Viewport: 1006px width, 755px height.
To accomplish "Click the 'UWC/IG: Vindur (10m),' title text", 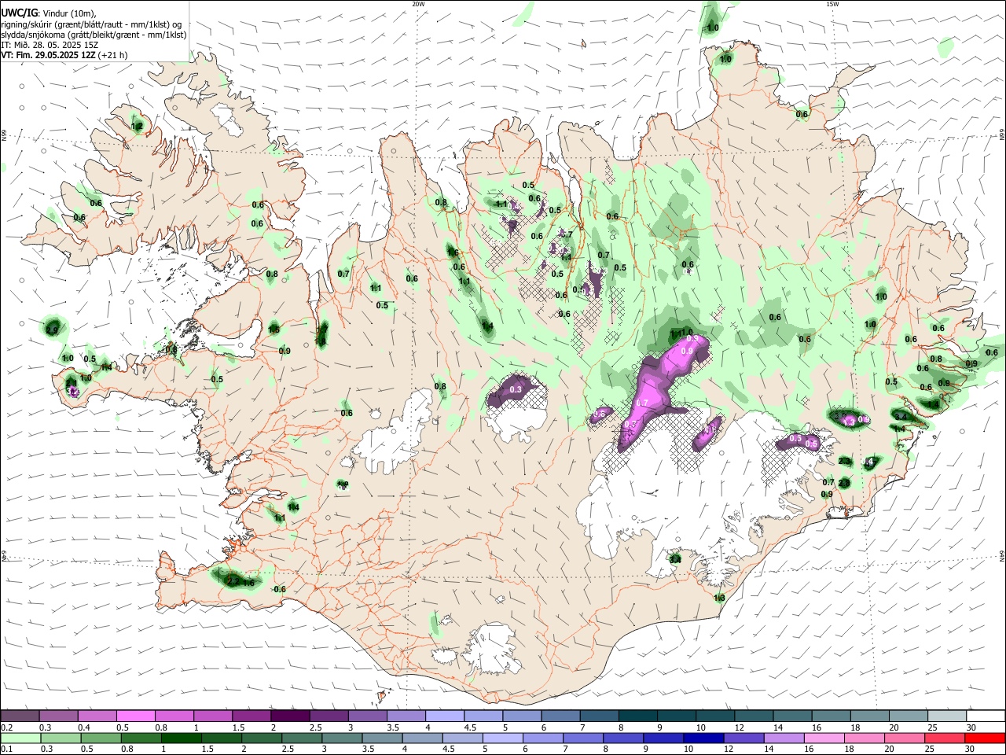I will [48, 13].
